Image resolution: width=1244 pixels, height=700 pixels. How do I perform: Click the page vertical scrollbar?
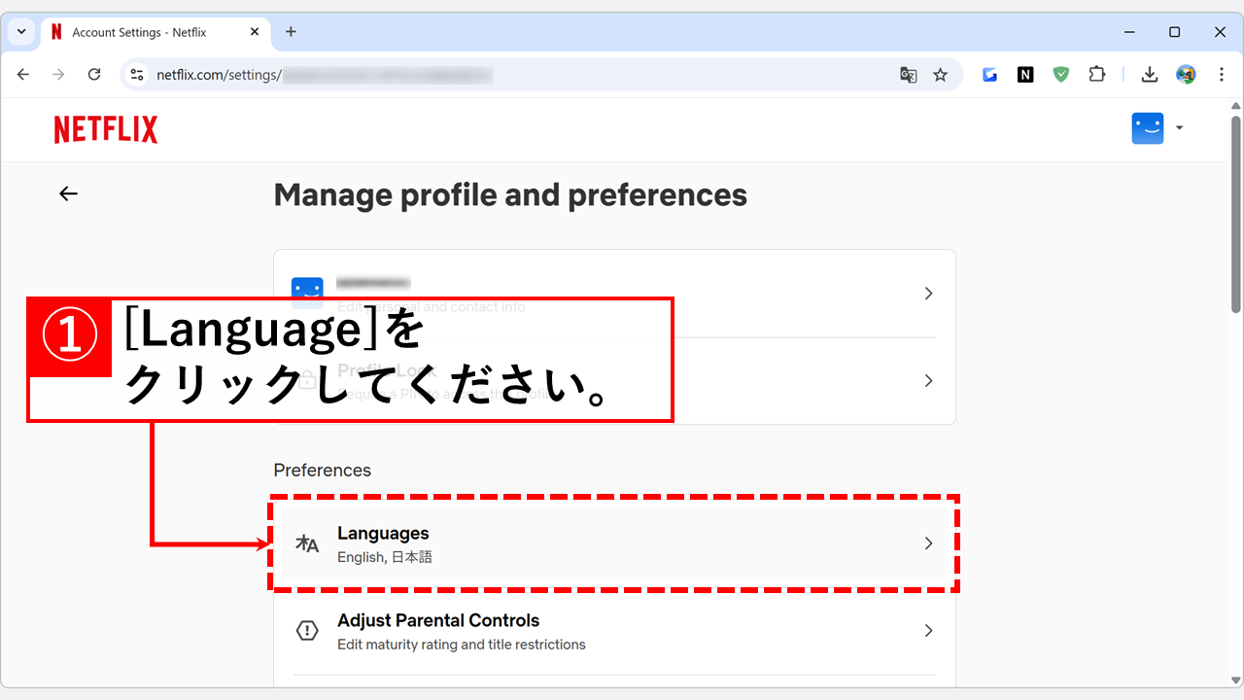[x=1235, y=216]
